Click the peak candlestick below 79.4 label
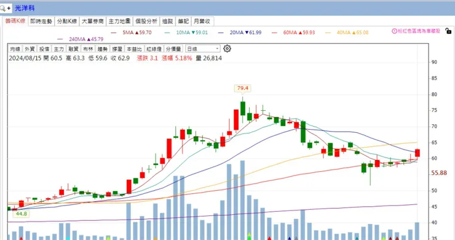The image size is (455, 240). point(243,108)
